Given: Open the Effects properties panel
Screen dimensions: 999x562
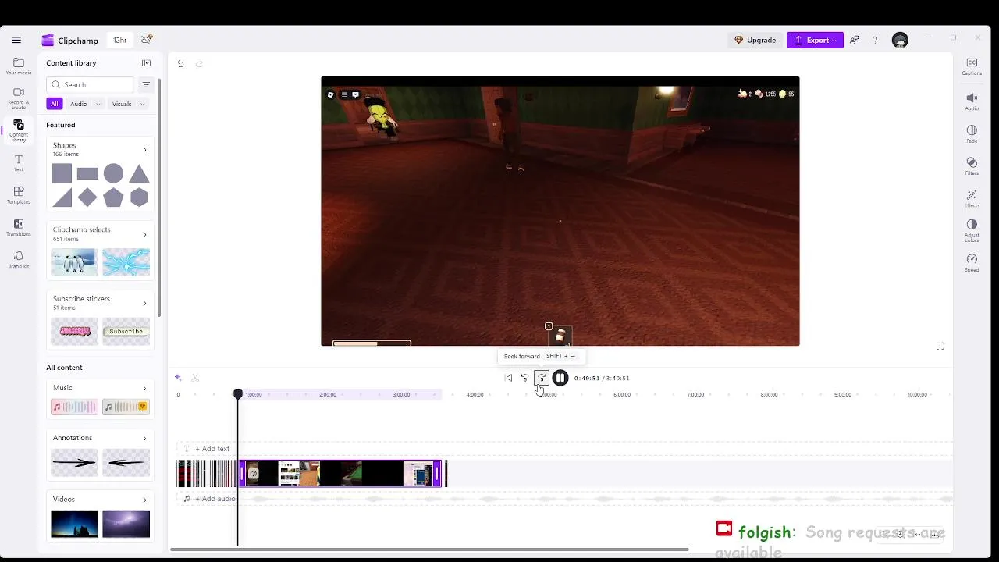Looking at the screenshot, I should tap(972, 198).
